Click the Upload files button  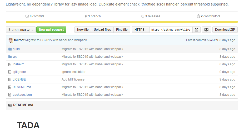point(102,30)
